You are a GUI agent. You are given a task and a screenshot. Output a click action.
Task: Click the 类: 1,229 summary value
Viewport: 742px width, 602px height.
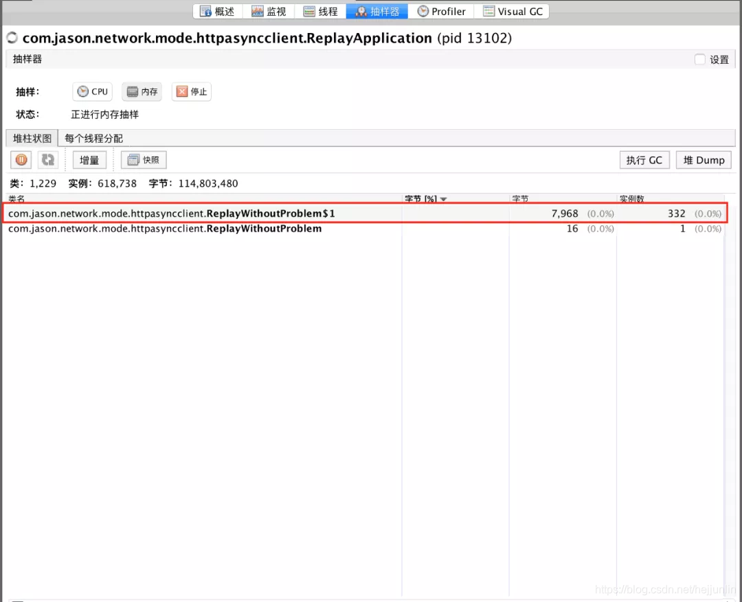tap(33, 183)
